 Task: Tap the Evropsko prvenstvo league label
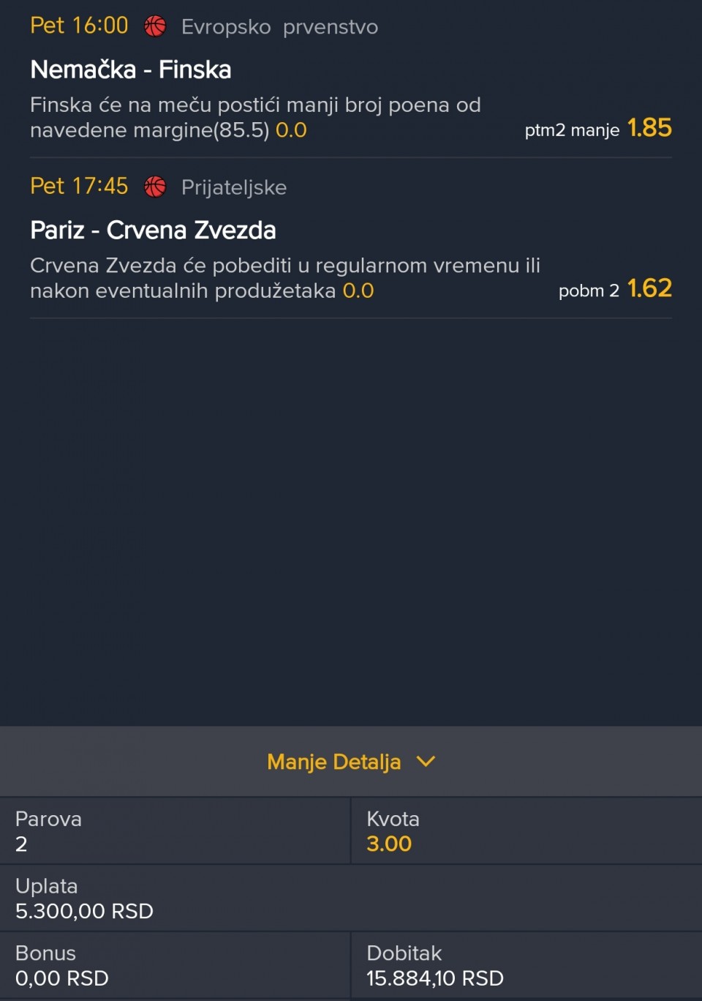(x=279, y=27)
